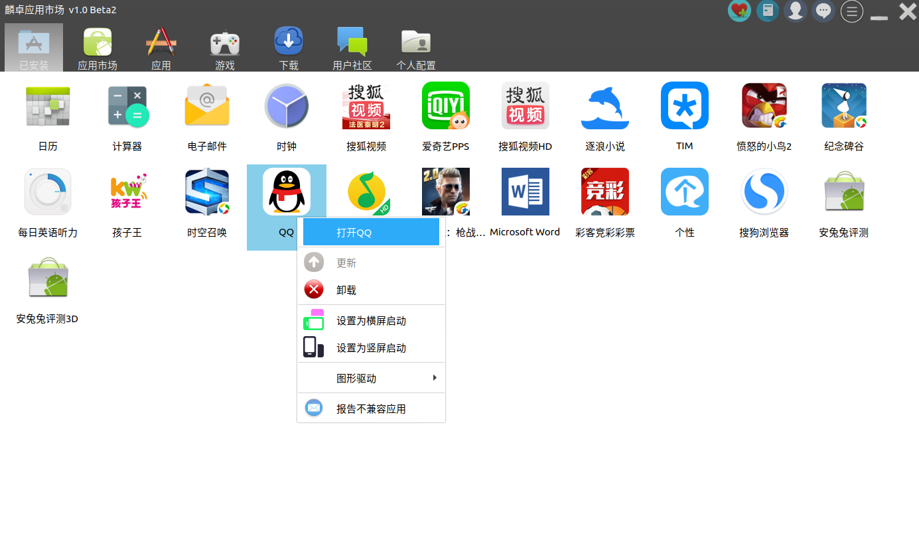Select the 逐浪小说 dolphin icon
The height and width of the screenshot is (541, 919).
605,106
